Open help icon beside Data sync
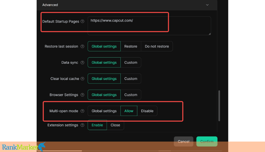The height and width of the screenshot is (152, 265). pos(82,62)
